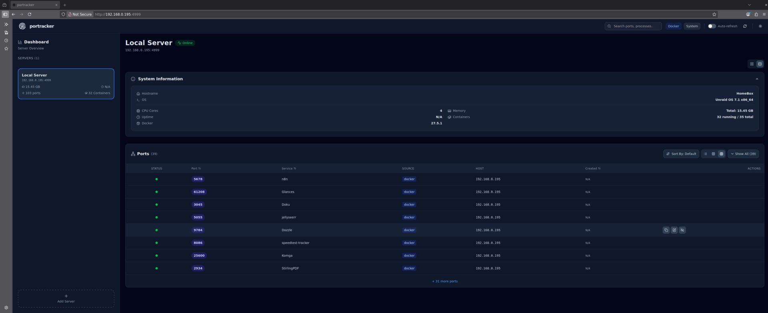Toggle the browser sidebar button
768x313 pixels.
pos(5,14)
